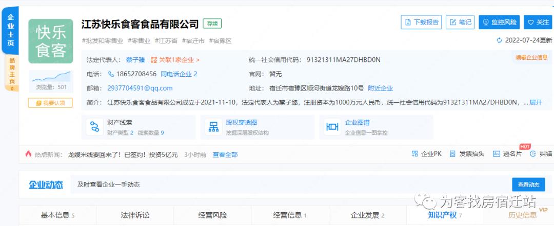
Task: Open 发票抬头 invoice header tool
Action: tap(467, 154)
